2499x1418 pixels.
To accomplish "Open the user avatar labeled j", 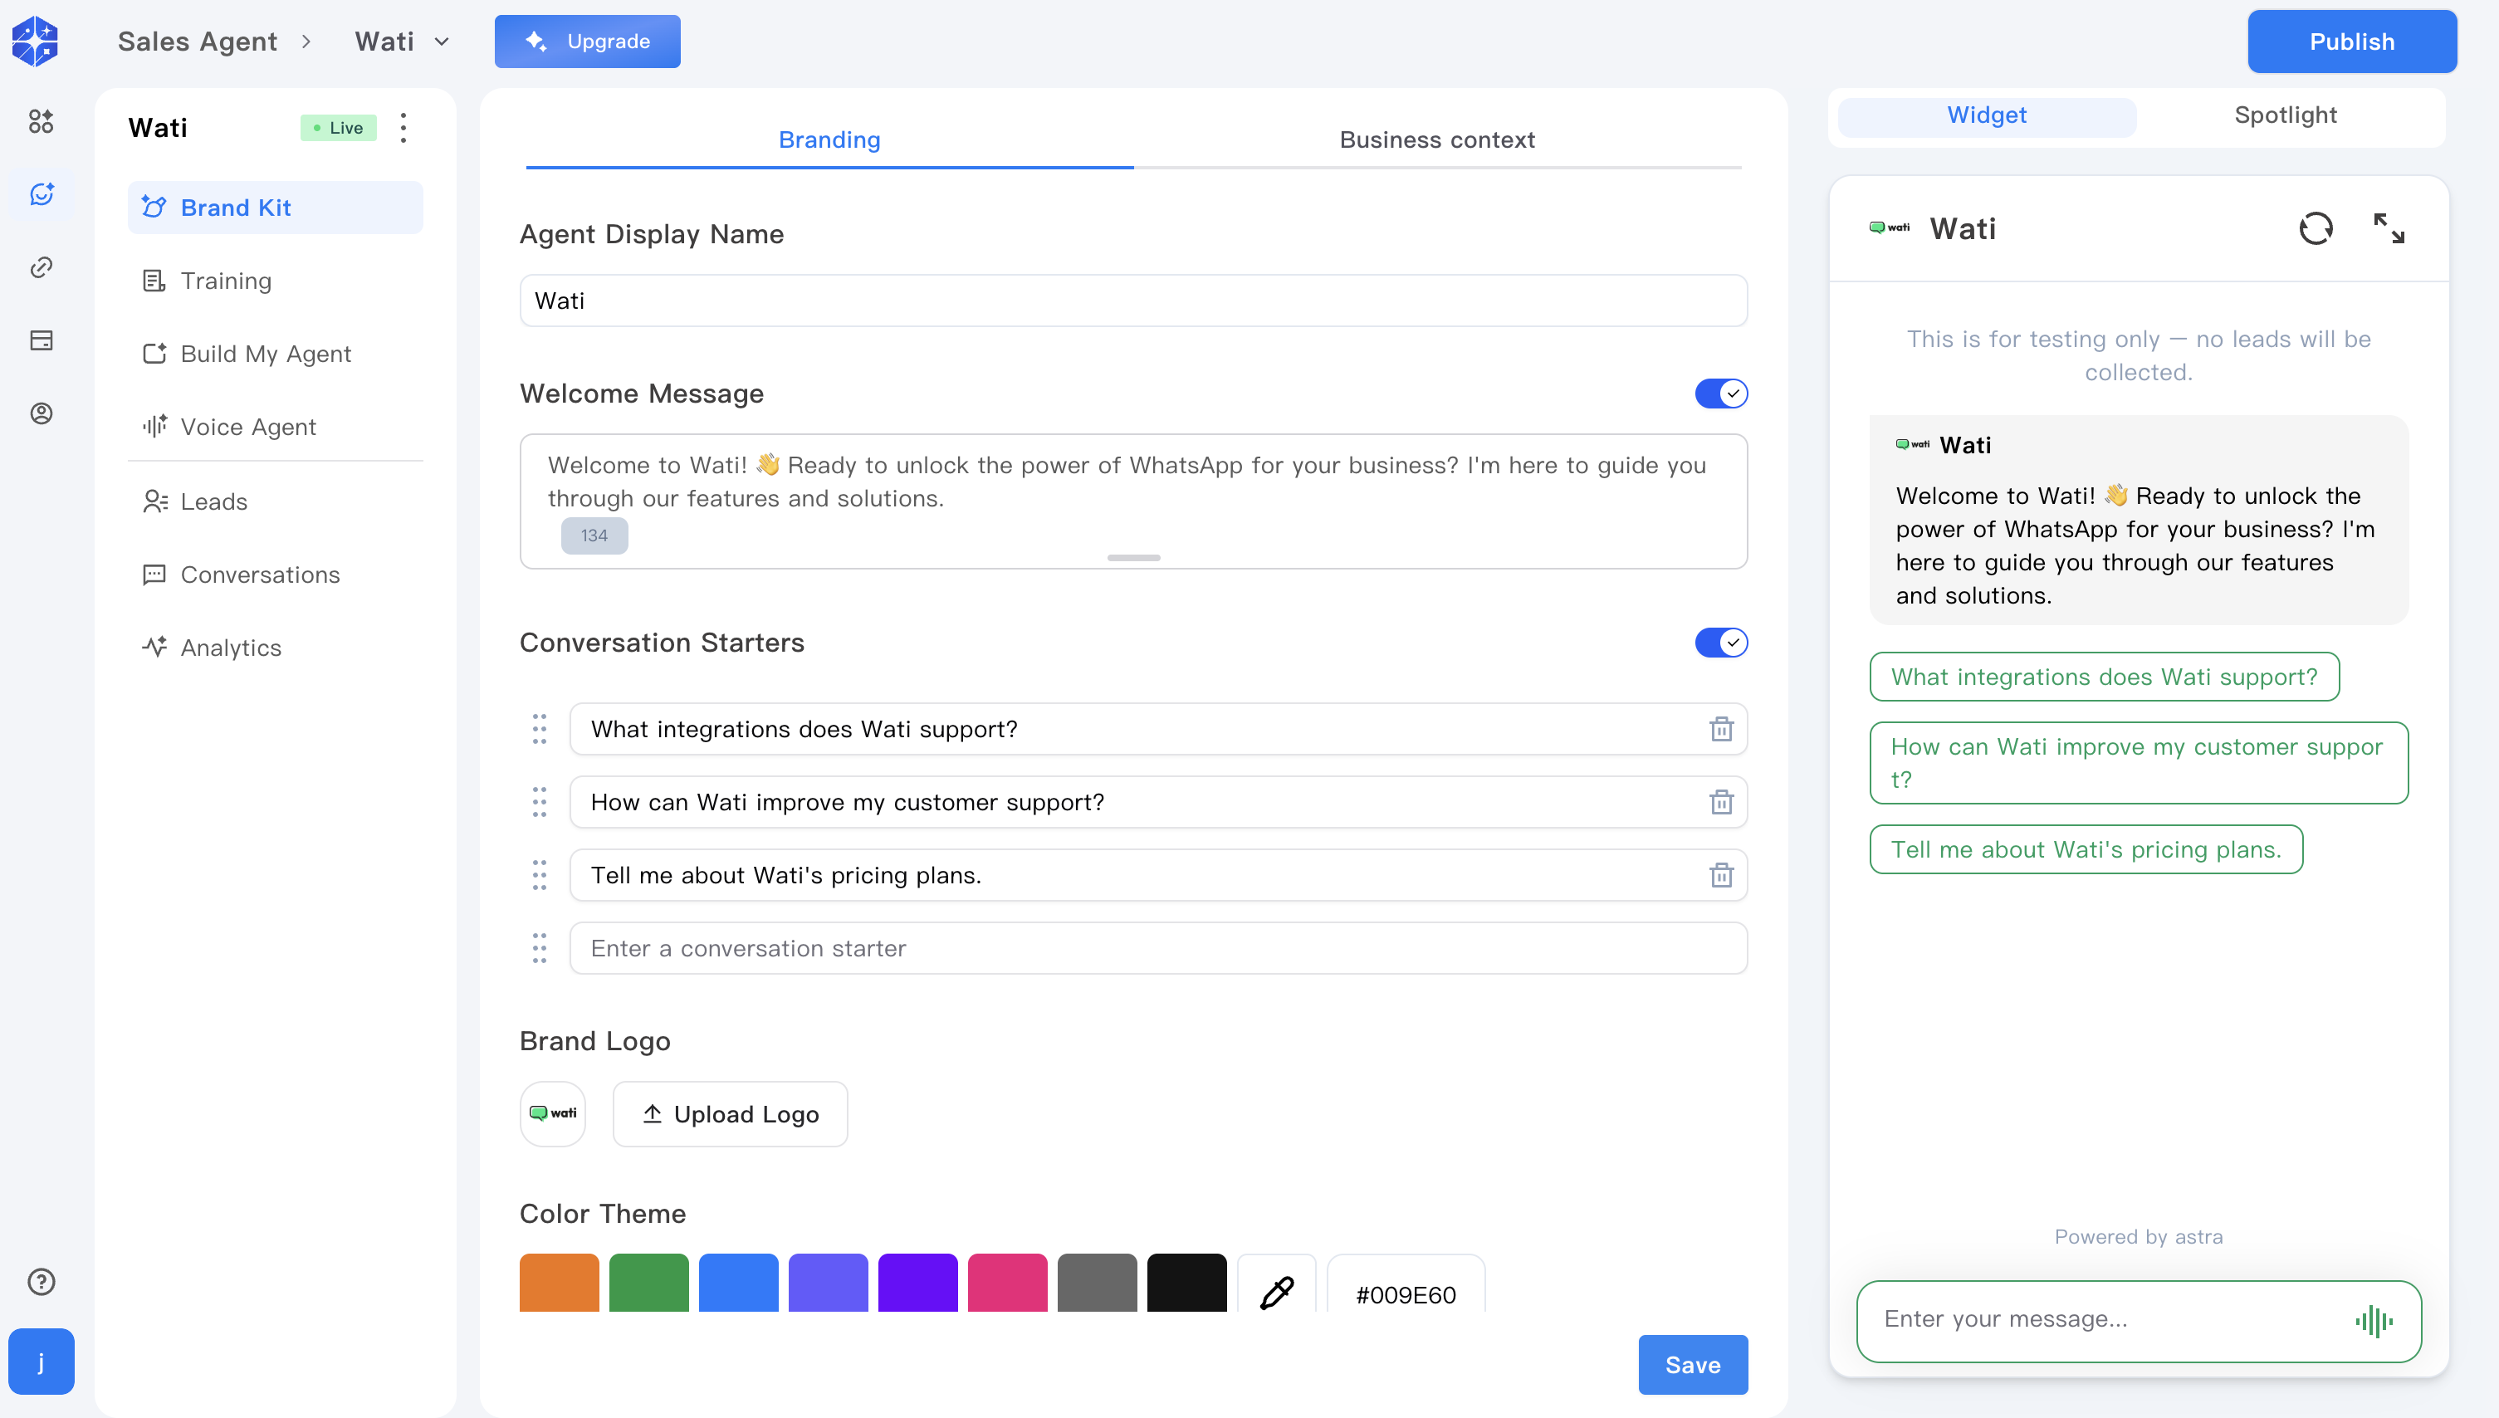I will (41, 1361).
